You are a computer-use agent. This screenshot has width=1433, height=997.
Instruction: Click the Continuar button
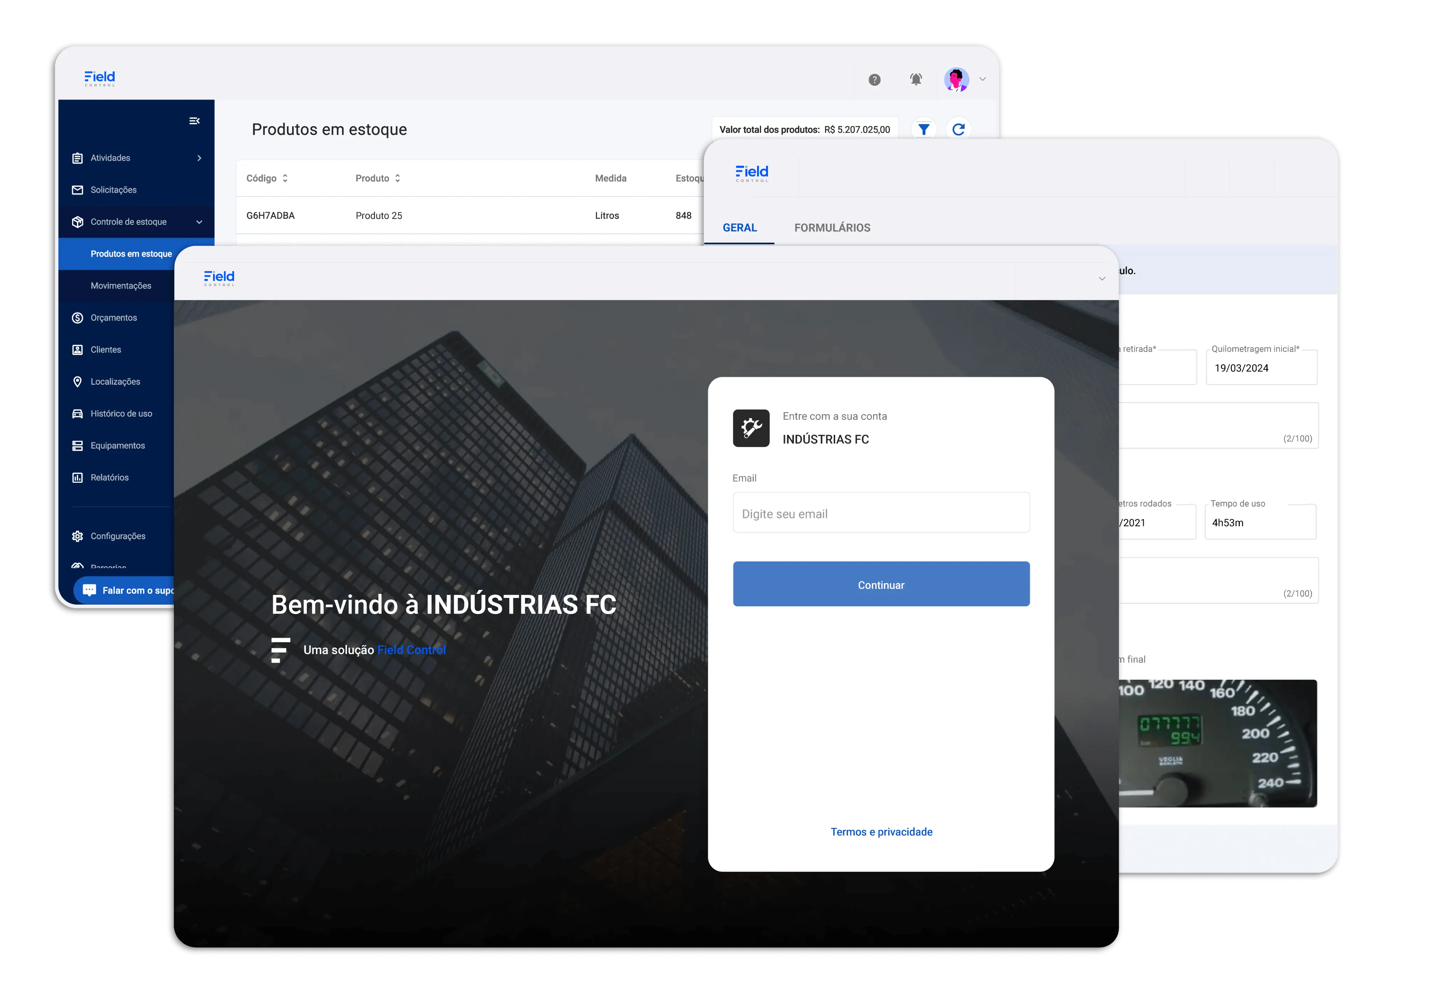pos(881,584)
